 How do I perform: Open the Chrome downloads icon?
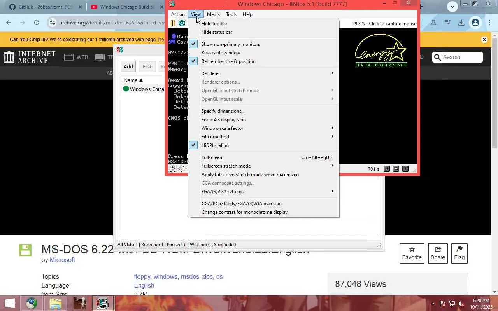pyautogui.click(x=461, y=23)
